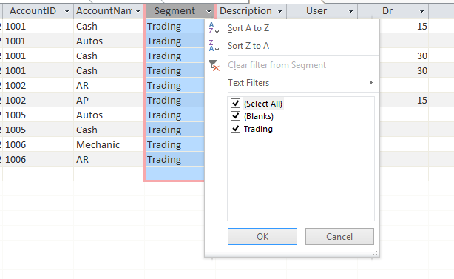Open the AccountID column dropdown arrow
The height and width of the screenshot is (279, 454).
[67, 11]
